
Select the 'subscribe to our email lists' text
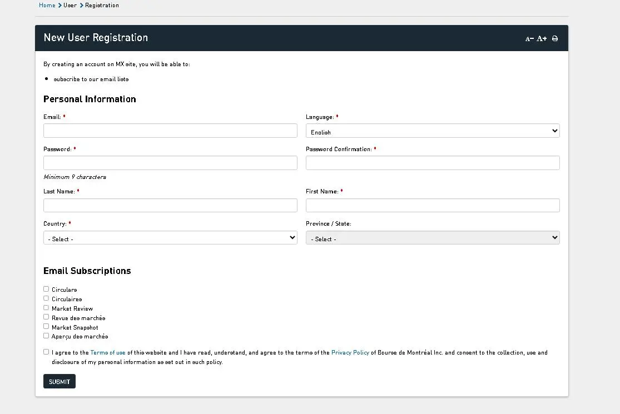coord(91,79)
